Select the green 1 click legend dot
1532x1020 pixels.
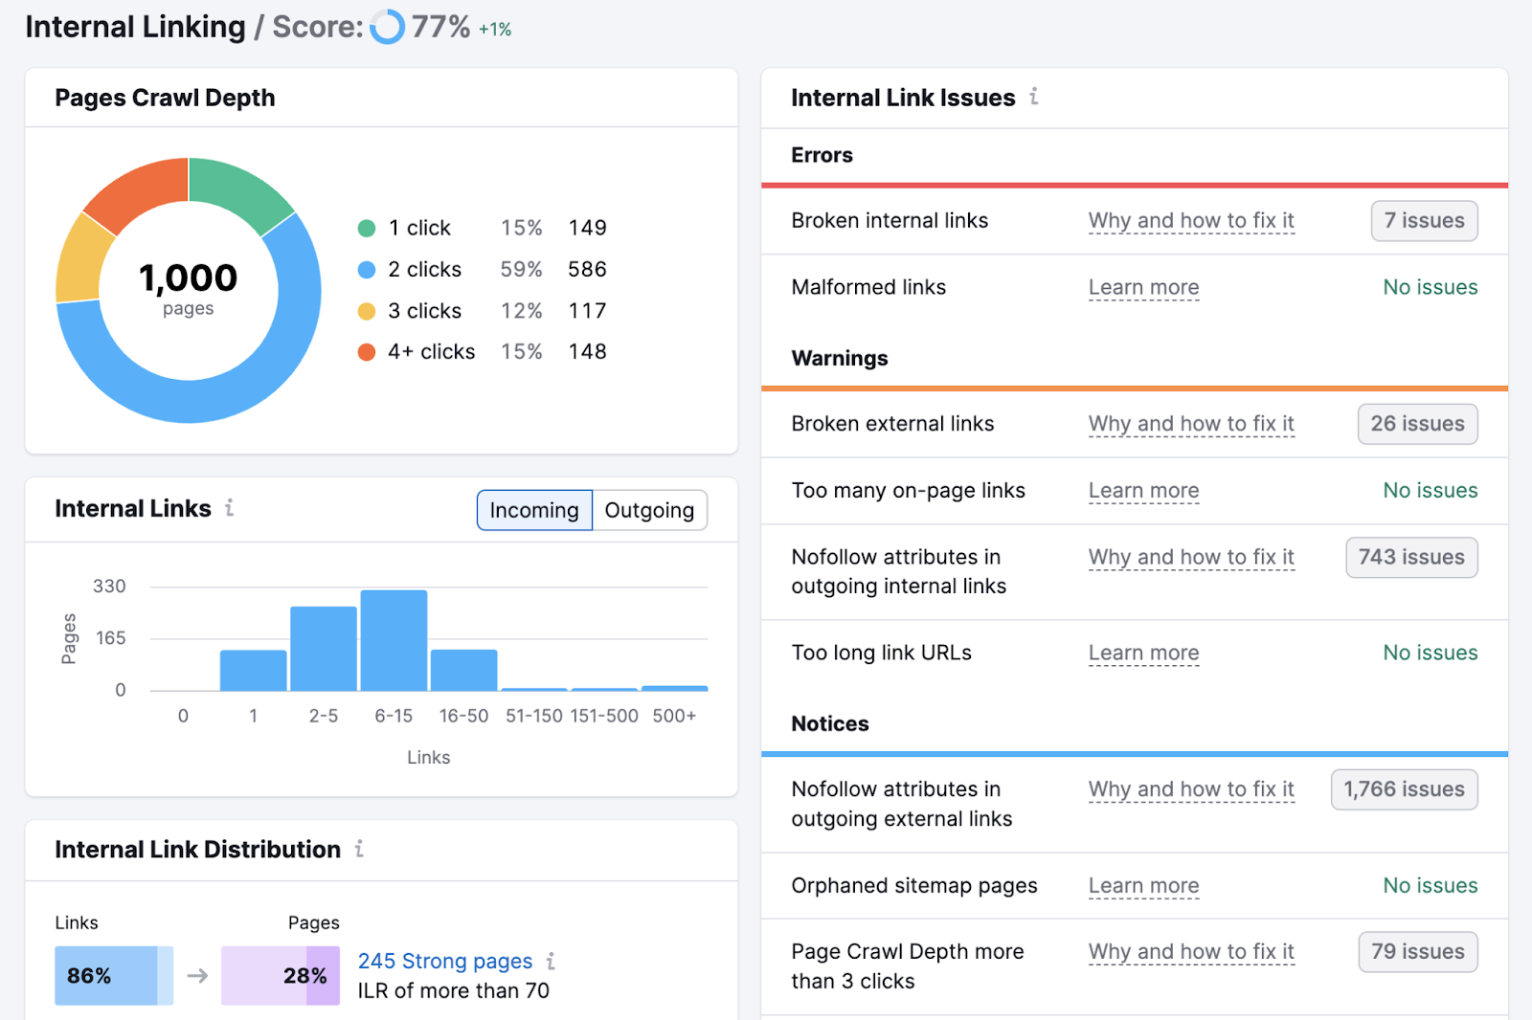coord(367,228)
